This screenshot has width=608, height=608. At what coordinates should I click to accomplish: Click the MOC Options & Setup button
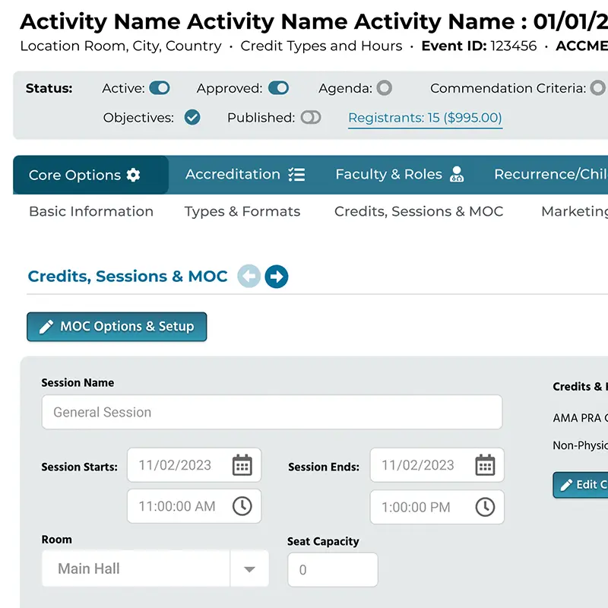click(x=117, y=327)
